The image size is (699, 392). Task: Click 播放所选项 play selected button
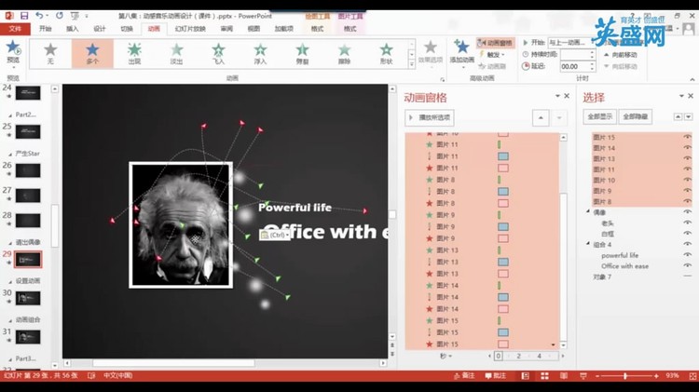coord(430,117)
